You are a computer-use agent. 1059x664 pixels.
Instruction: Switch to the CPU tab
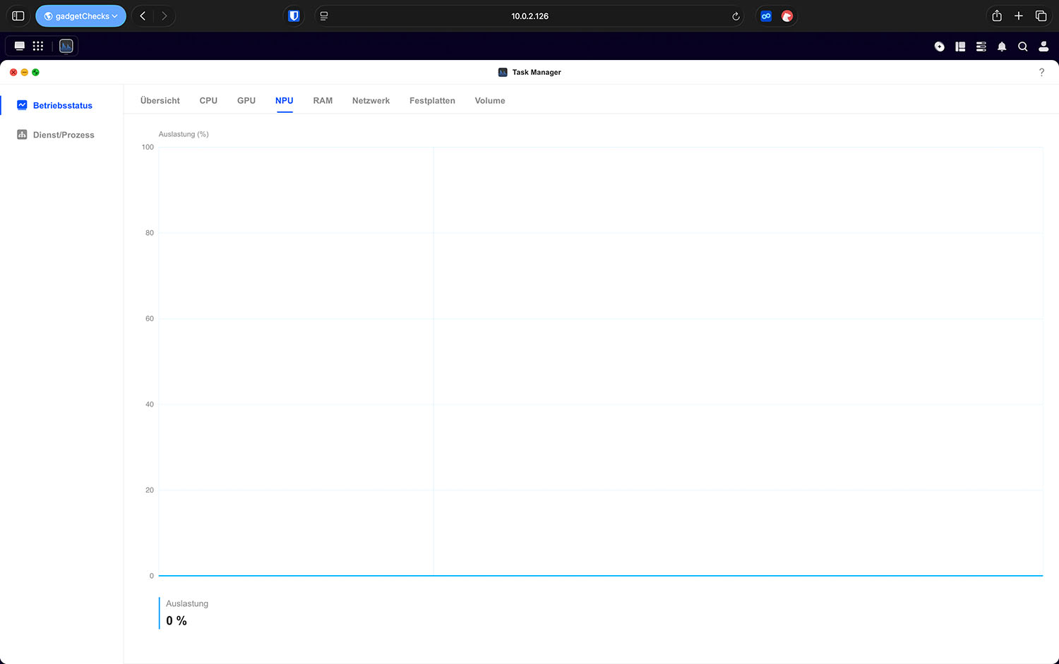click(208, 101)
